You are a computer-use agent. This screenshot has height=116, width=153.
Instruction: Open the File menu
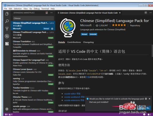click(6, 9)
